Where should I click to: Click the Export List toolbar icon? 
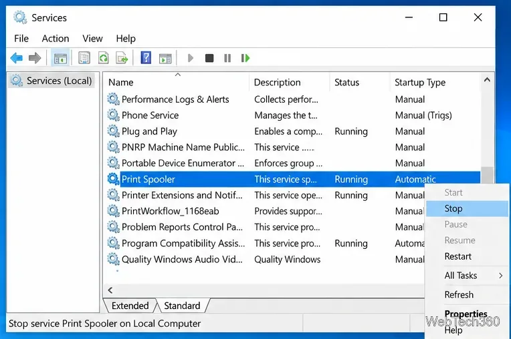(122, 58)
